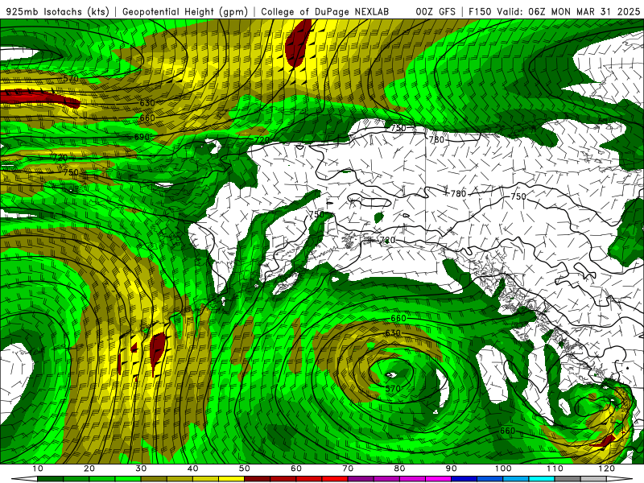644x483 pixels.
Task: Click the 'College of DuPage NEXLAB' header text
Action: click(x=324, y=12)
